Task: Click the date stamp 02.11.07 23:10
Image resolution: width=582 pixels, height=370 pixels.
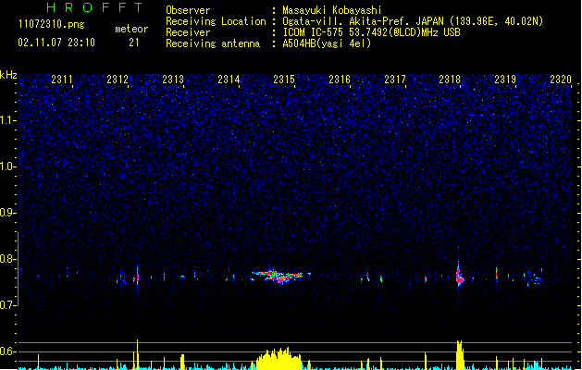Action: [56, 43]
